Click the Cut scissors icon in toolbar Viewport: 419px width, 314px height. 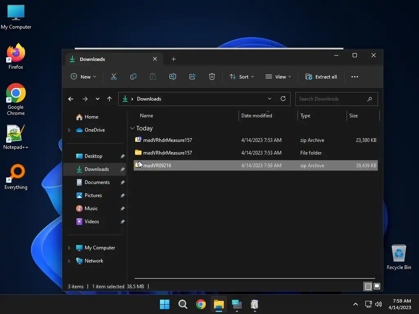point(114,76)
